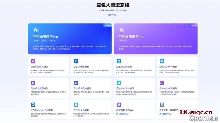Click the 豆包·Function Call模型 icon
This screenshot has width=220, height=123.
(33, 105)
